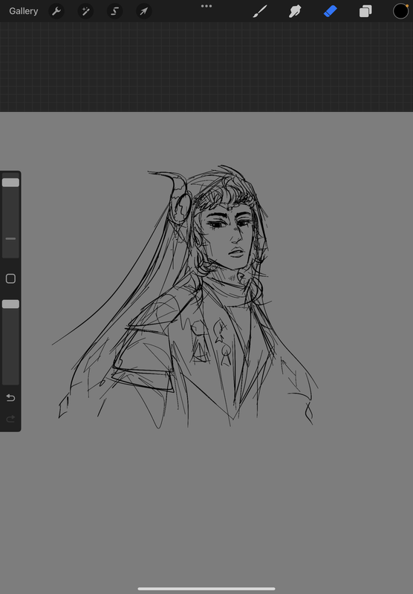
Task: Select the Smudge tool
Action: click(295, 11)
